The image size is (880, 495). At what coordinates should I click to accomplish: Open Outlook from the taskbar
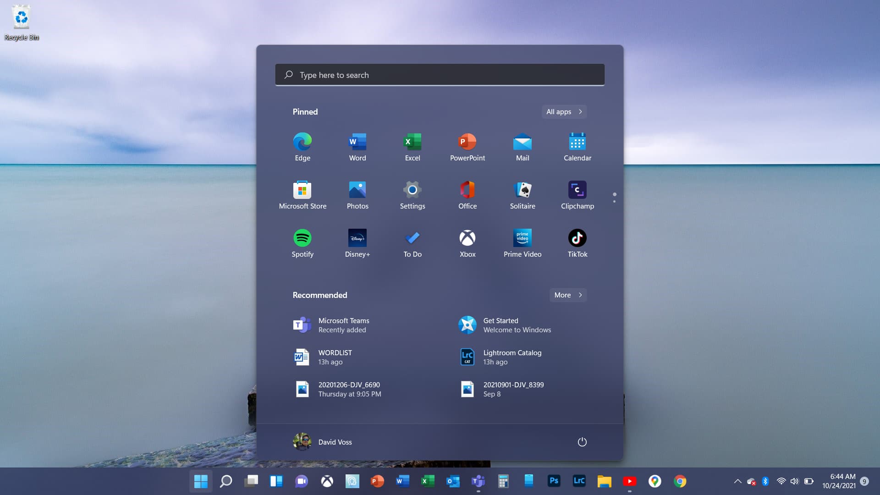[453, 481]
